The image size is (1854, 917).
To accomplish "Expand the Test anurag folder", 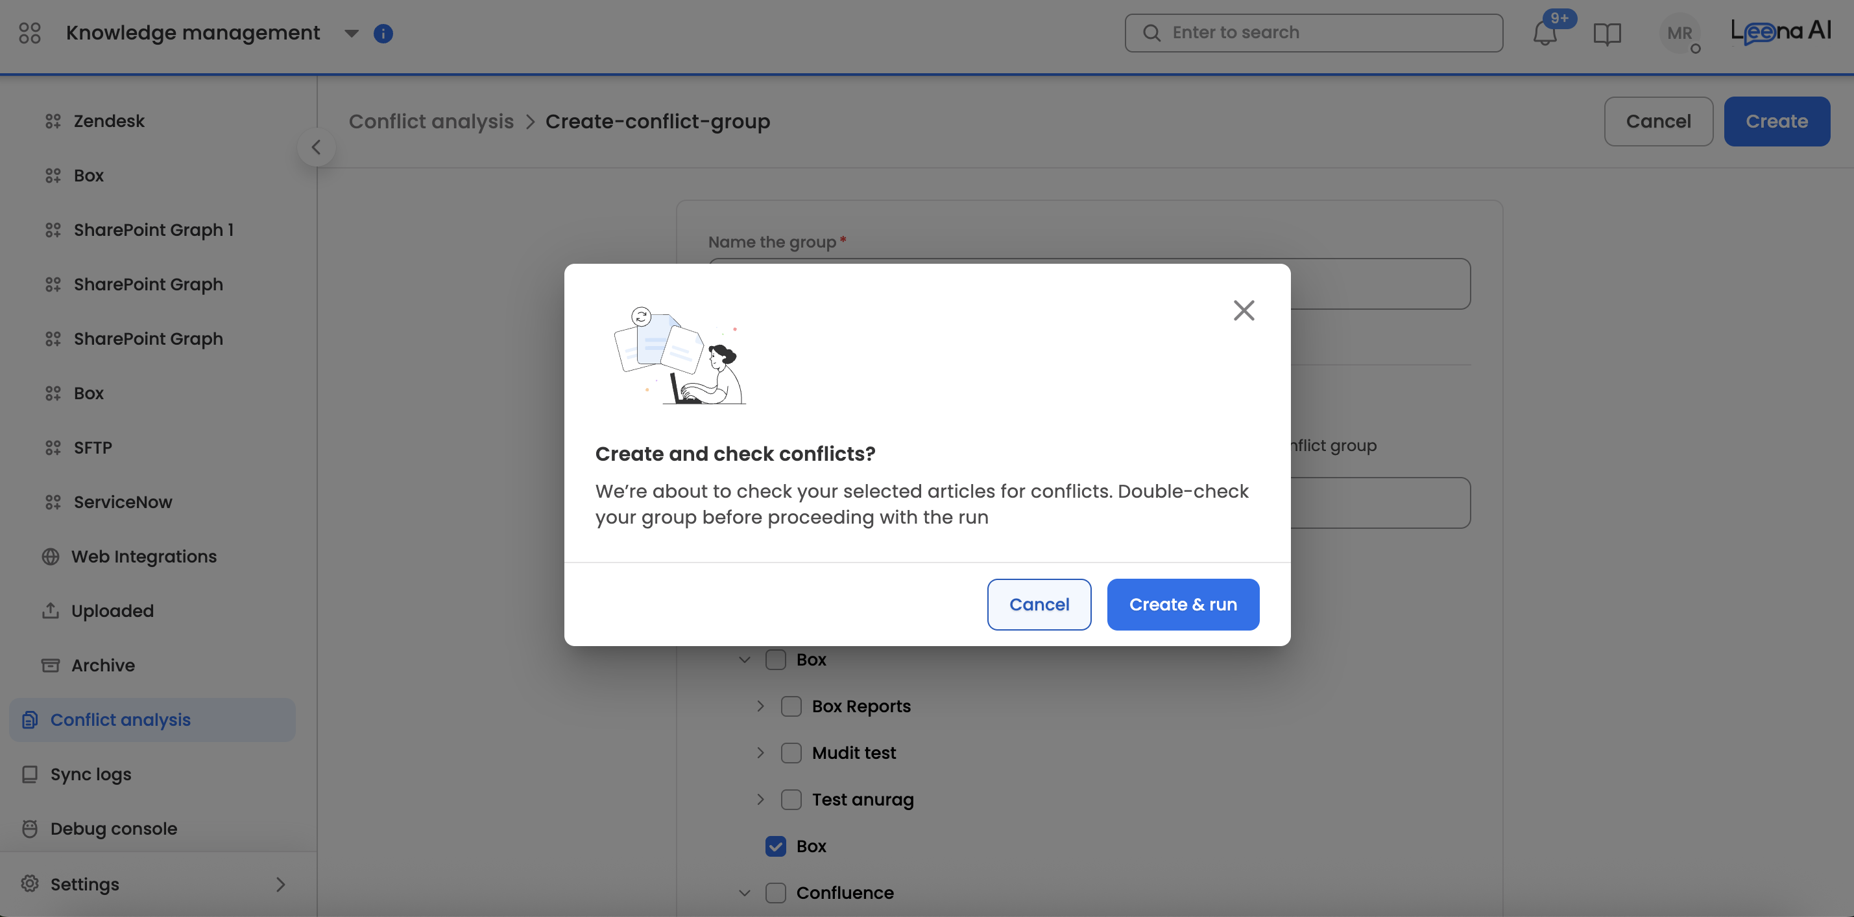I will (x=760, y=799).
